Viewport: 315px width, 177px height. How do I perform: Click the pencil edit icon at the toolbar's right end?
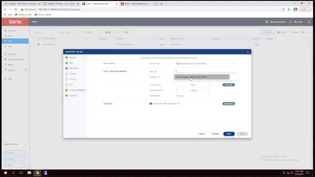pyautogui.click(x=307, y=32)
